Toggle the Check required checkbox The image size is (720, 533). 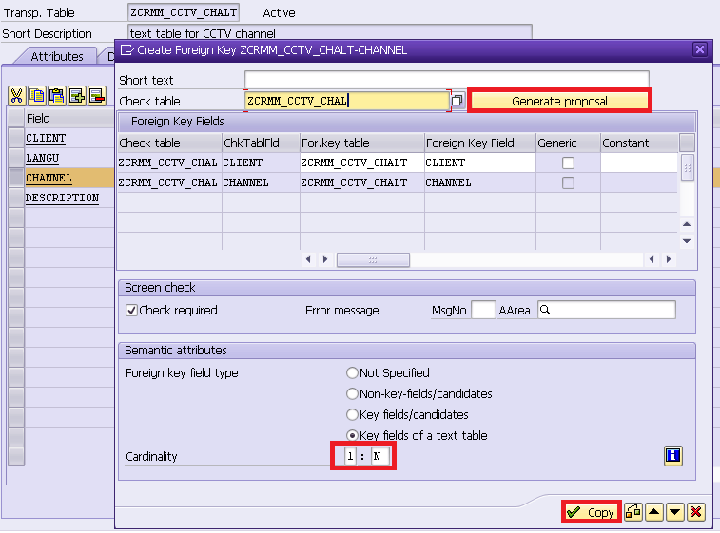(131, 311)
